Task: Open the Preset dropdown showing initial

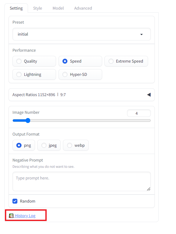Action: (82, 34)
